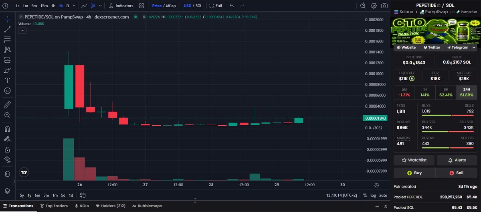Select the Text annotation tool
Image resolution: width=481 pixels, height=212 pixels.
[x=7, y=80]
